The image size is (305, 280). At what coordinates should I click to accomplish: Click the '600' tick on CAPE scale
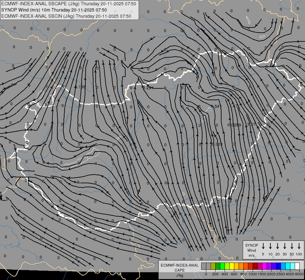click(234, 274)
